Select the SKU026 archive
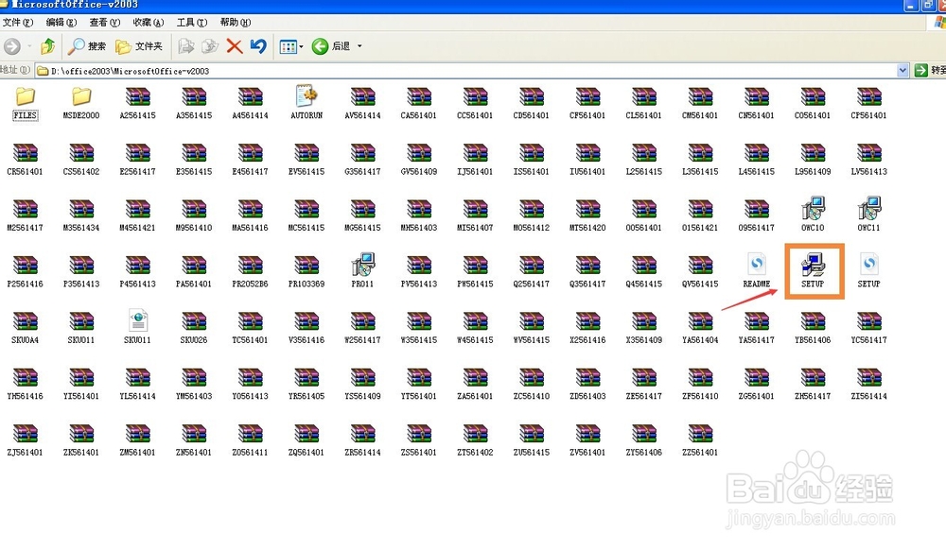The image size is (946, 551). (194, 328)
